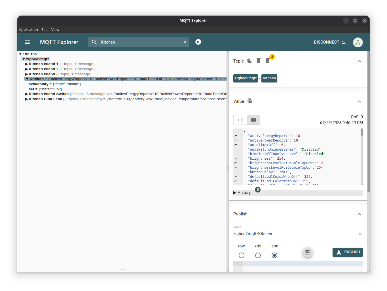Select the xml payload format radio
Viewport: 387px width, 291px height.
[258, 255]
